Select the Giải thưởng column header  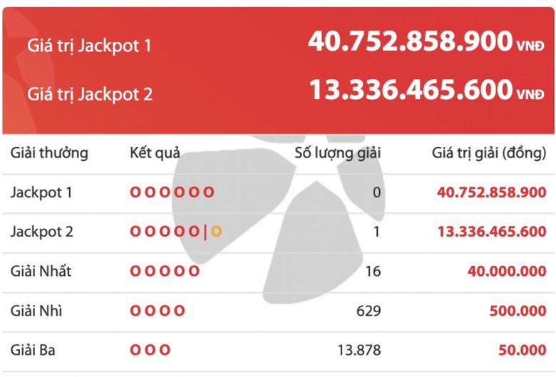[x=50, y=153]
